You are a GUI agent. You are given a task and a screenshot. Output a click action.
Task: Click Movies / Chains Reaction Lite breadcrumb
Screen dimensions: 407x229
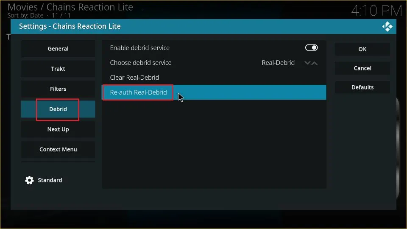(70, 7)
